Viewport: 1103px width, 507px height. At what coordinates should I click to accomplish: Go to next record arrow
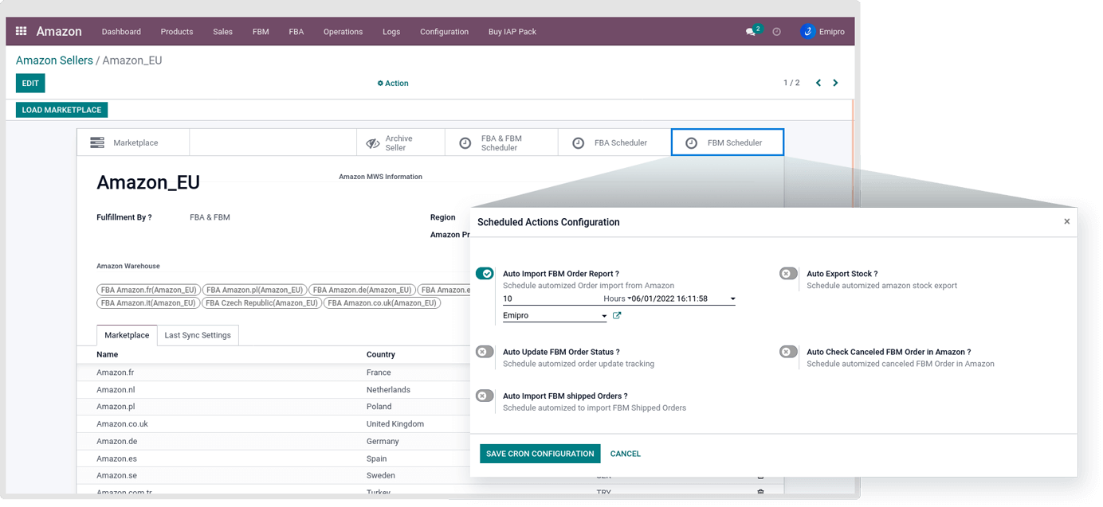[835, 83]
